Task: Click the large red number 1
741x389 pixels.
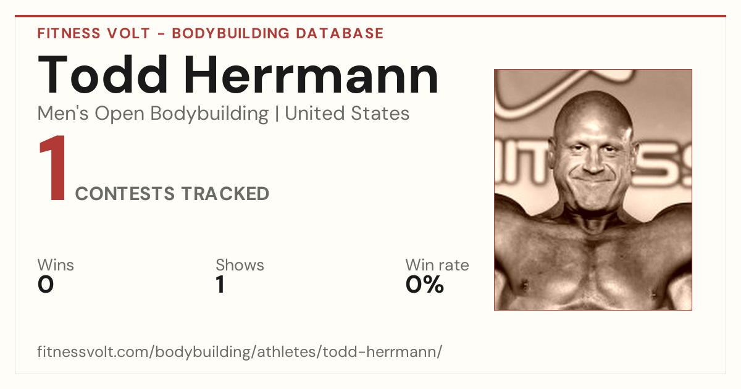Action: tap(53, 170)
